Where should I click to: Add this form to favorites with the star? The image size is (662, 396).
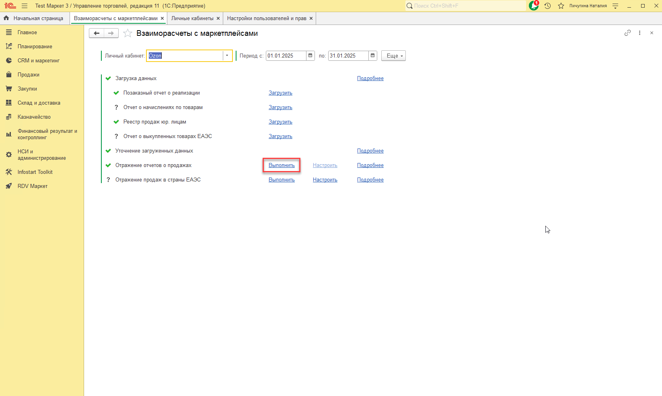click(x=127, y=33)
